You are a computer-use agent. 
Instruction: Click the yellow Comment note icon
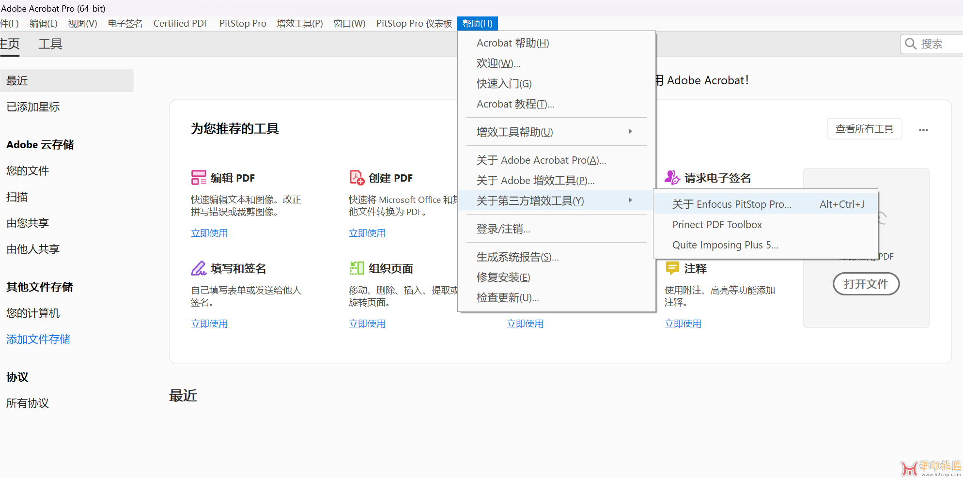pyautogui.click(x=672, y=268)
